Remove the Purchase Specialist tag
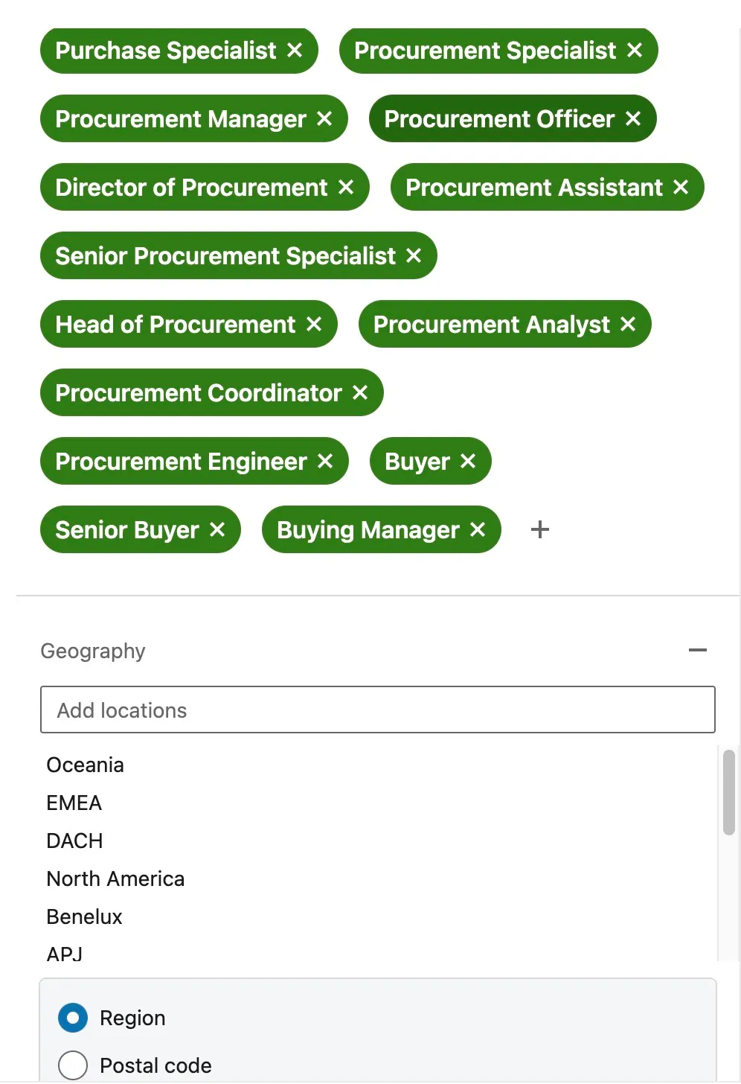The height and width of the screenshot is (1084, 741). 295,51
